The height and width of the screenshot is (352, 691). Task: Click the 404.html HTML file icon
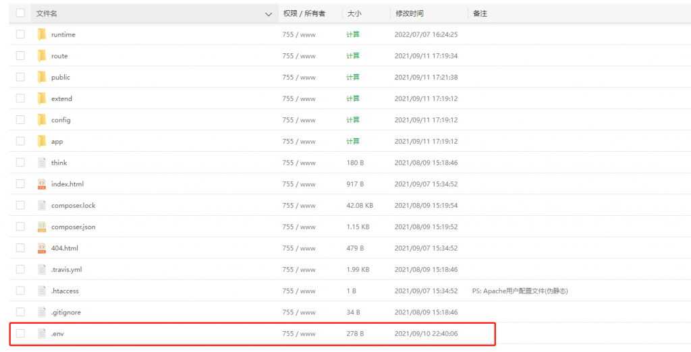coord(42,248)
